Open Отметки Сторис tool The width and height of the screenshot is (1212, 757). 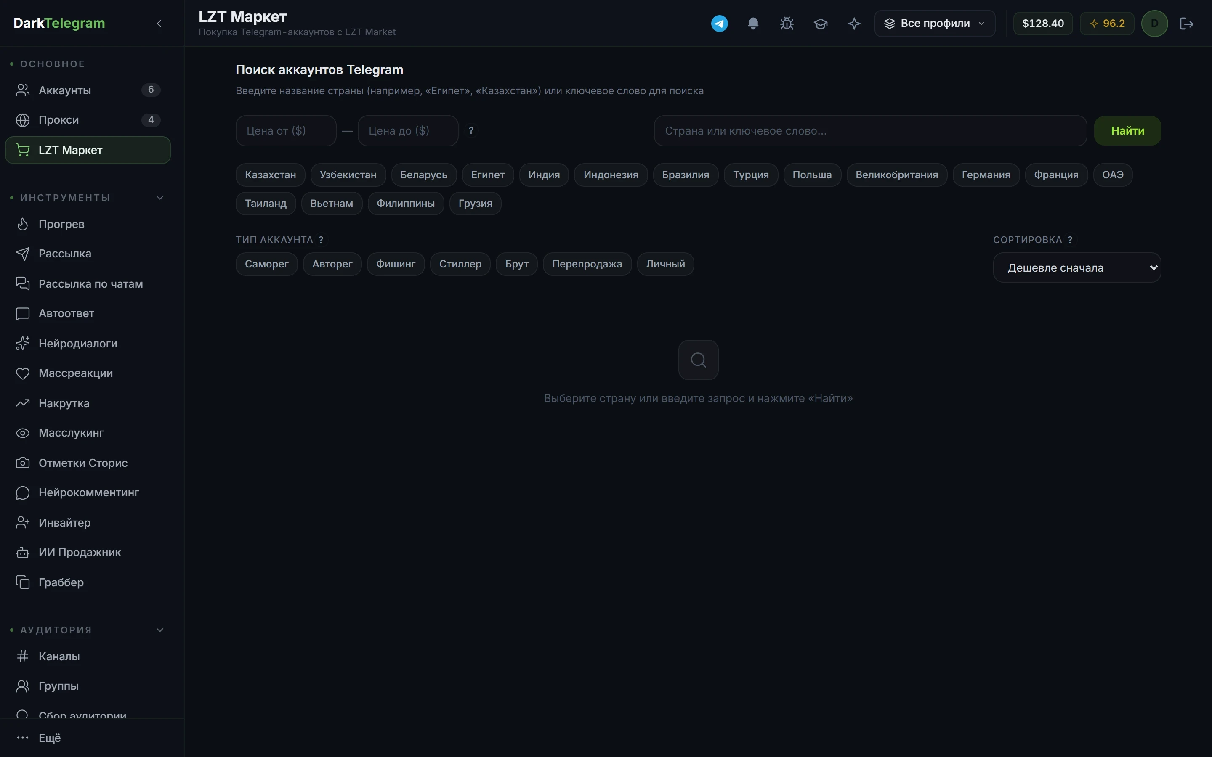tap(88, 463)
